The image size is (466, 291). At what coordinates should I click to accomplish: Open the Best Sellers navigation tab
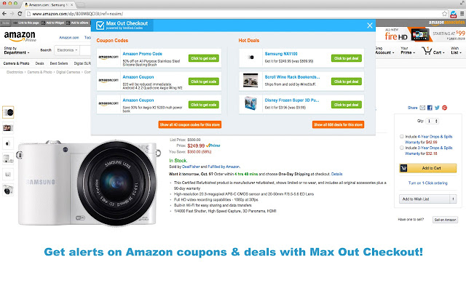pyautogui.click(x=59, y=63)
